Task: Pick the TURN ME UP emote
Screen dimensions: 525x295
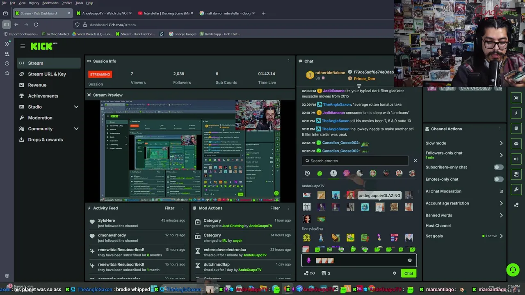Action: tap(394, 238)
